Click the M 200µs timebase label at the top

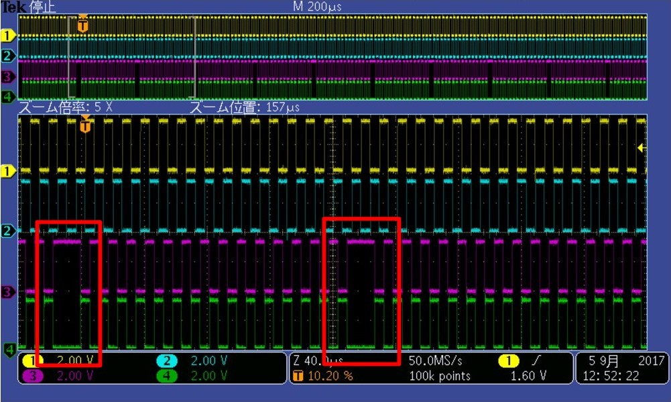317,7
